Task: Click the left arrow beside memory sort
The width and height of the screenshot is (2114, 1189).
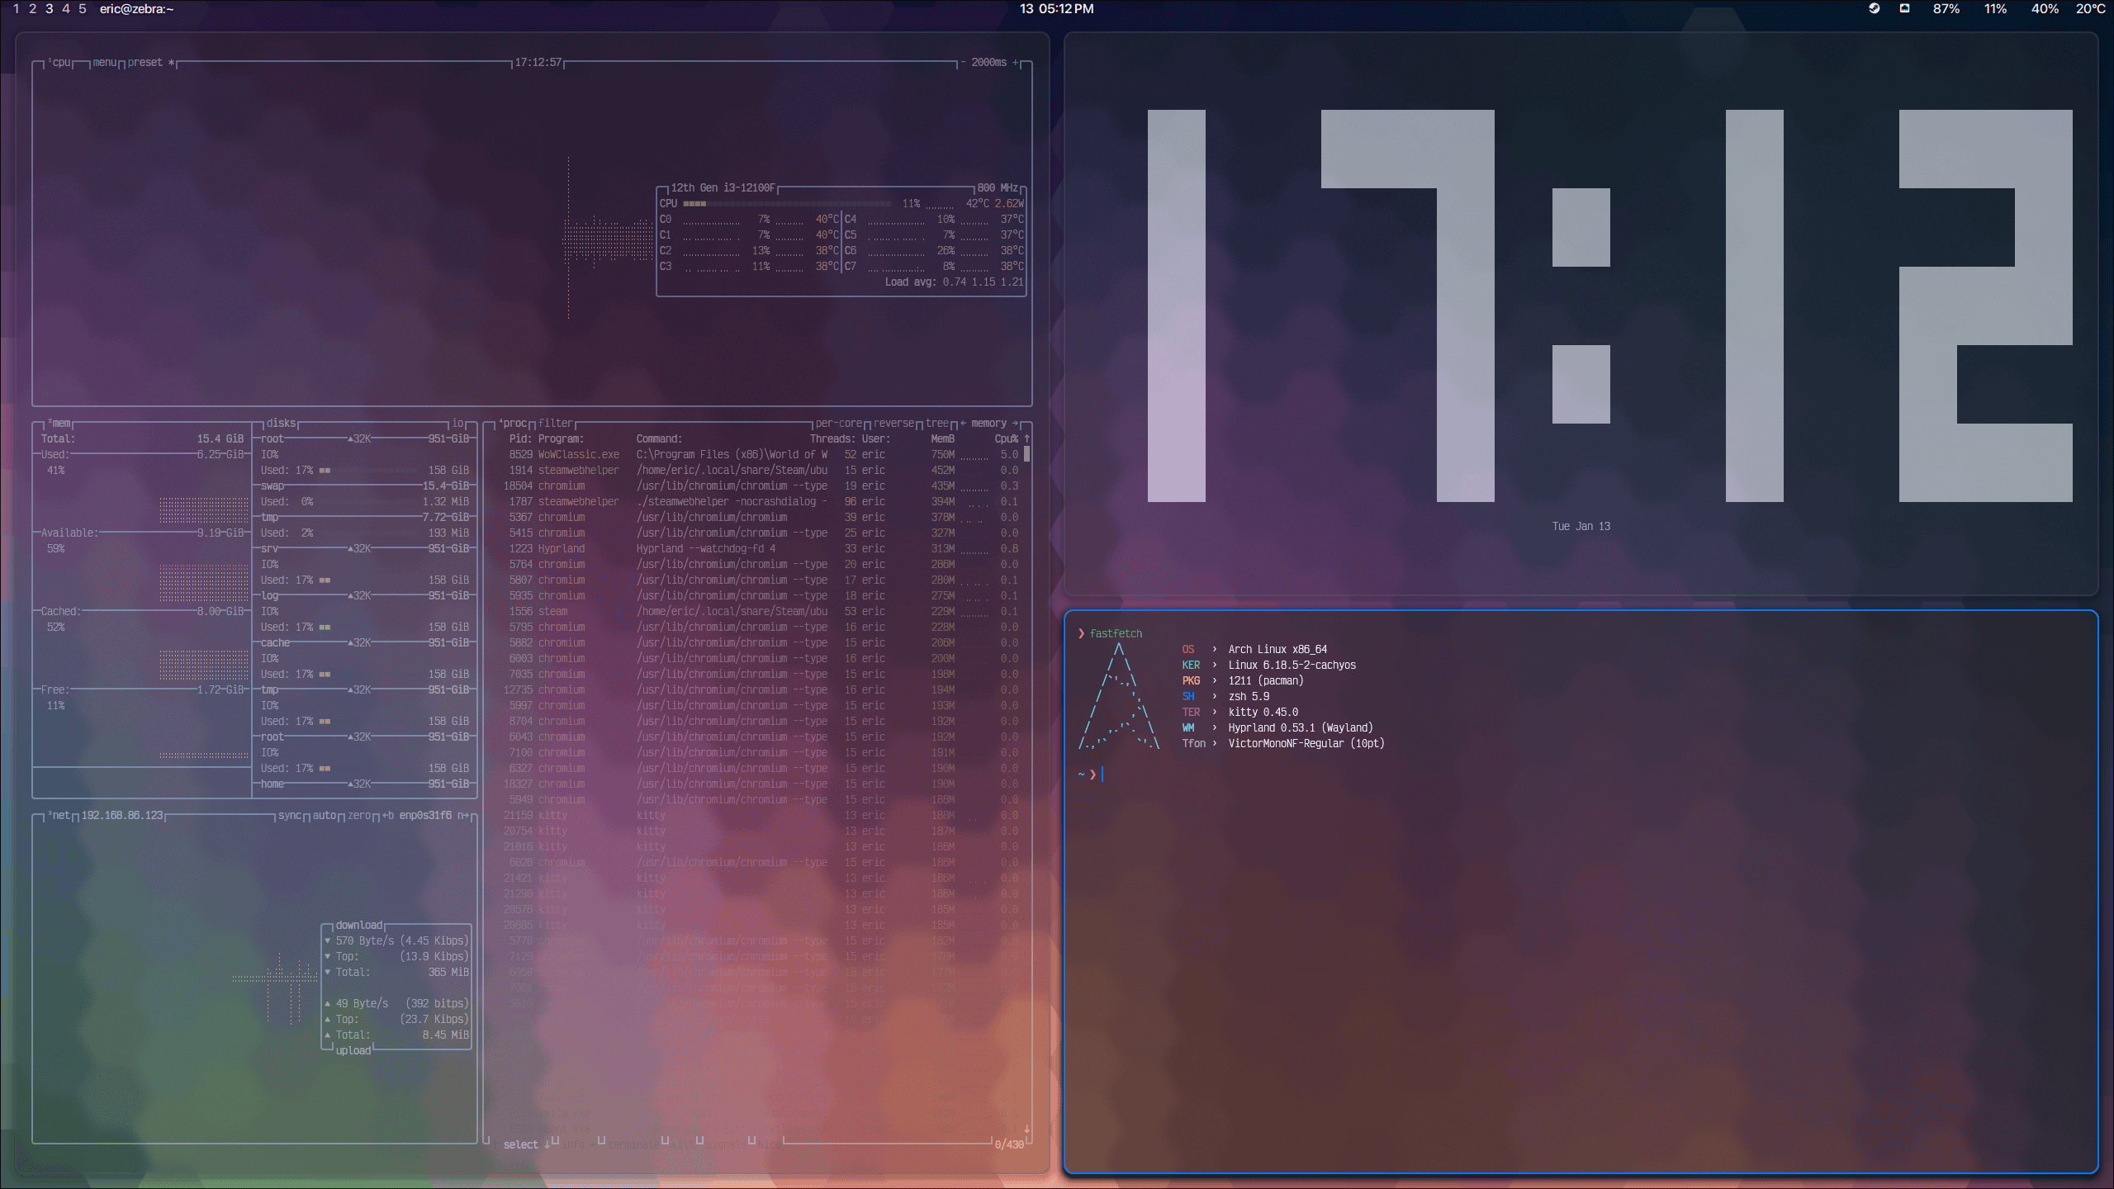Action: click(963, 423)
